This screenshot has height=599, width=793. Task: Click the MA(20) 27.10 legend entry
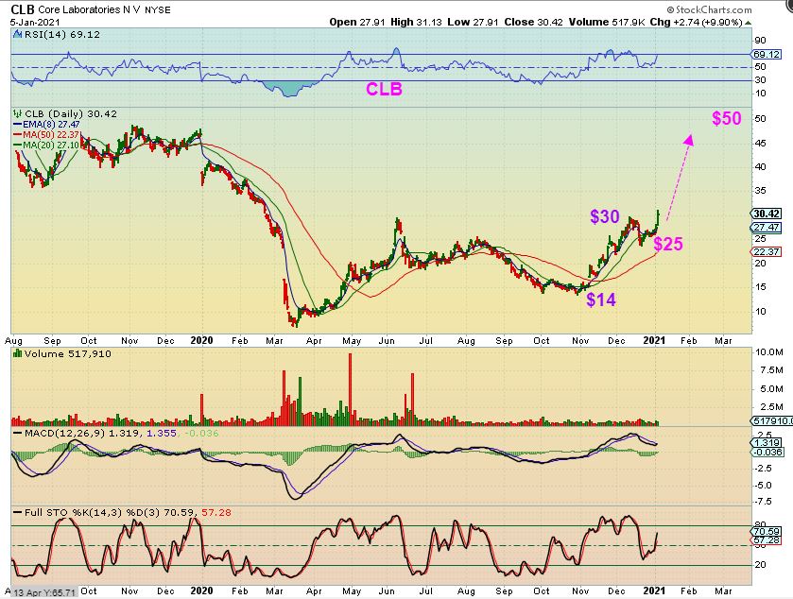click(46, 145)
